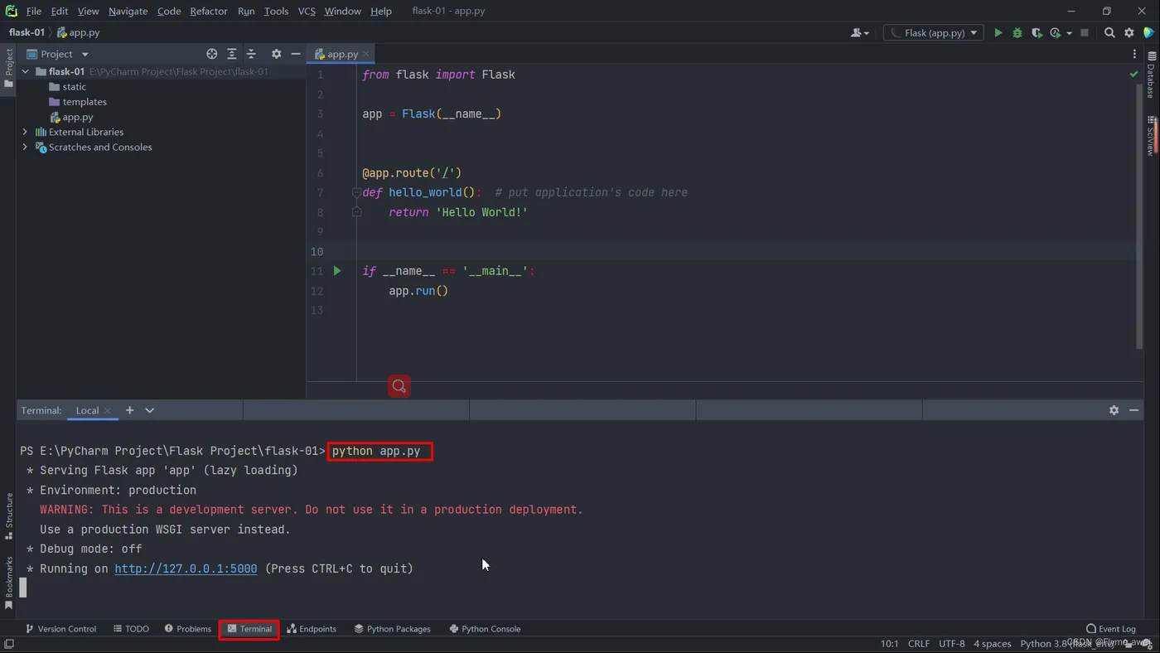1160x653 pixels.
Task: Switch to the Python Console tab
Action: pos(485,629)
